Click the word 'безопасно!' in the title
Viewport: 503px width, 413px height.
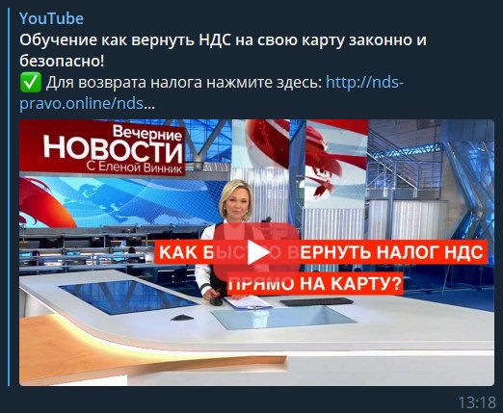[x=62, y=62]
